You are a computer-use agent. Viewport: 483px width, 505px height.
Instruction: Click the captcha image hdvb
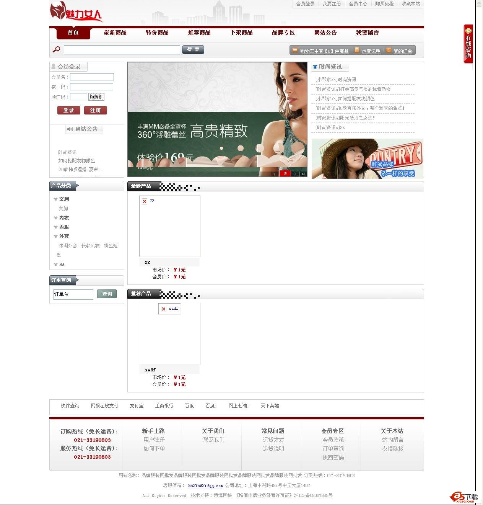click(96, 97)
